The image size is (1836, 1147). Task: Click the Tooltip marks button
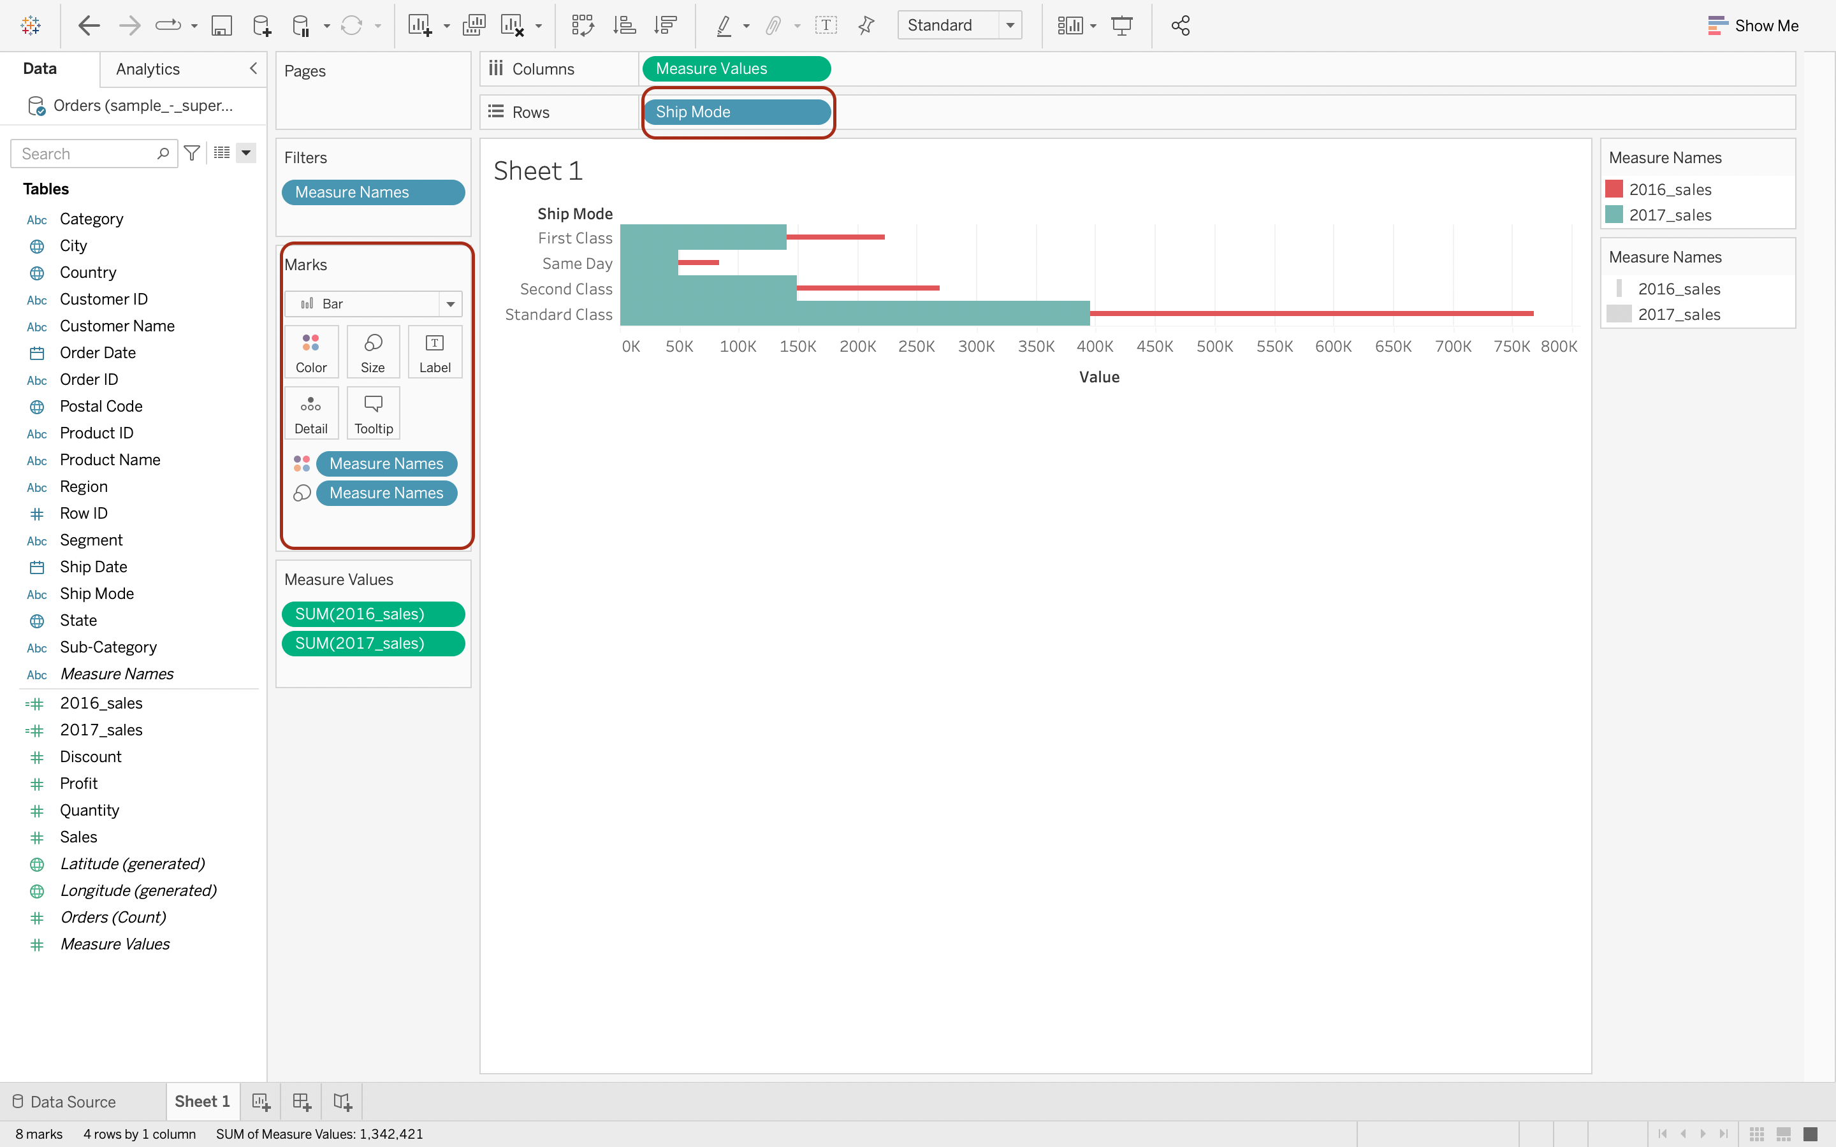pos(374,414)
